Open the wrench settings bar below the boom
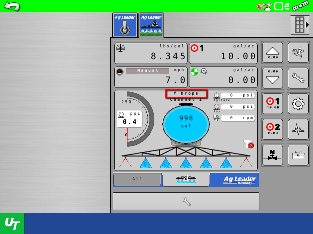 click(x=186, y=201)
